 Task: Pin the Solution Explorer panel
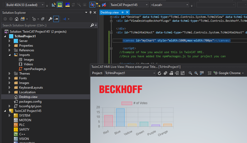pos(90,13)
